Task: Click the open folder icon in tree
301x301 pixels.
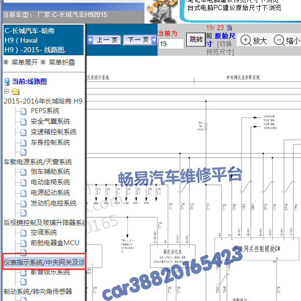Action: coord(16,91)
